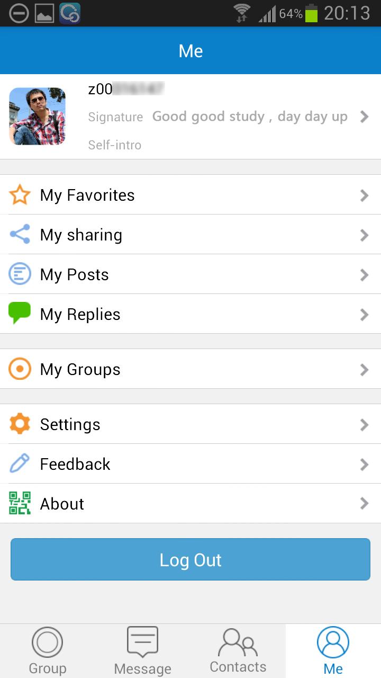Open the Message tab
381x678 pixels.
click(143, 650)
